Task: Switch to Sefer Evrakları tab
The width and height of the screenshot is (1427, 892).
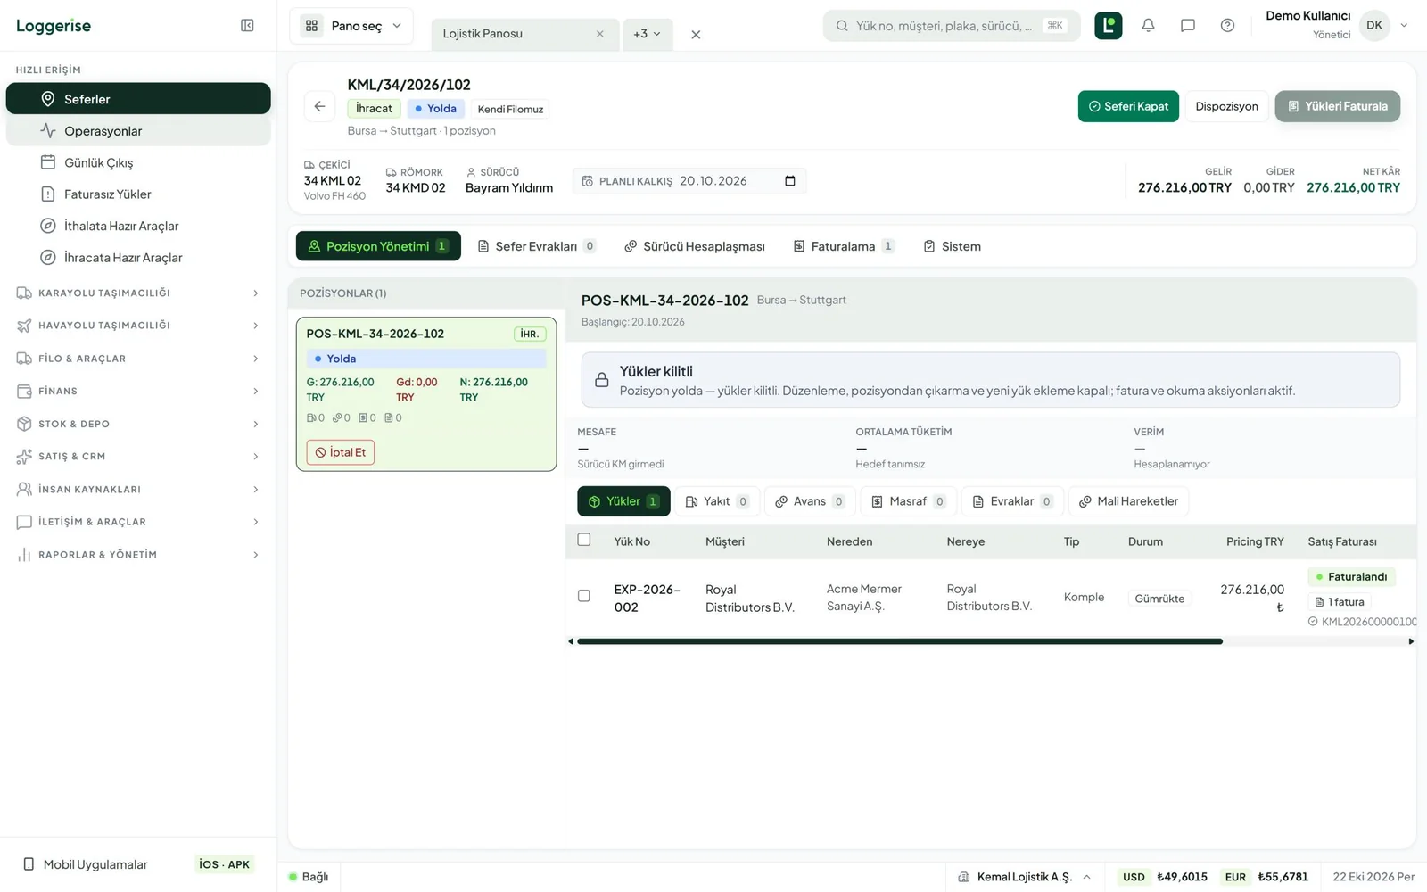Action: (x=537, y=246)
